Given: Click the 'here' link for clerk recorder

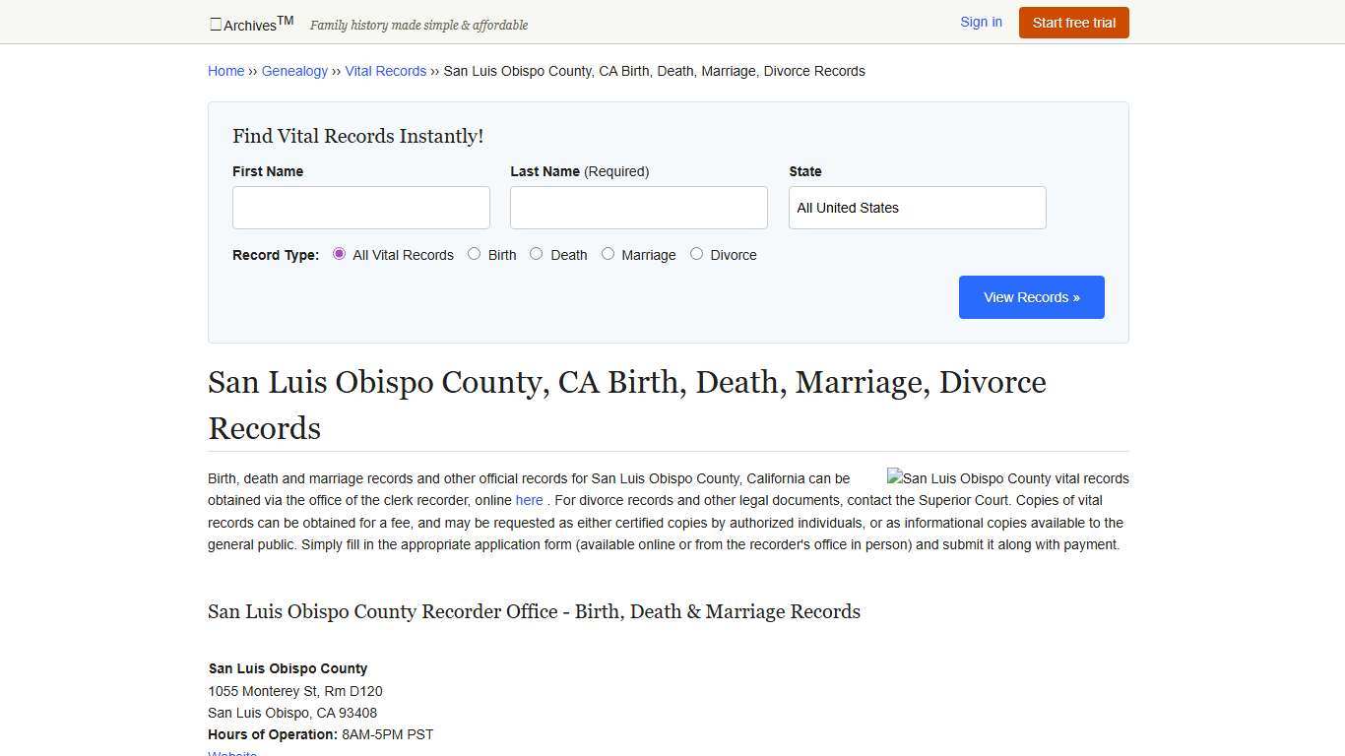Looking at the screenshot, I should pyautogui.click(x=529, y=500).
